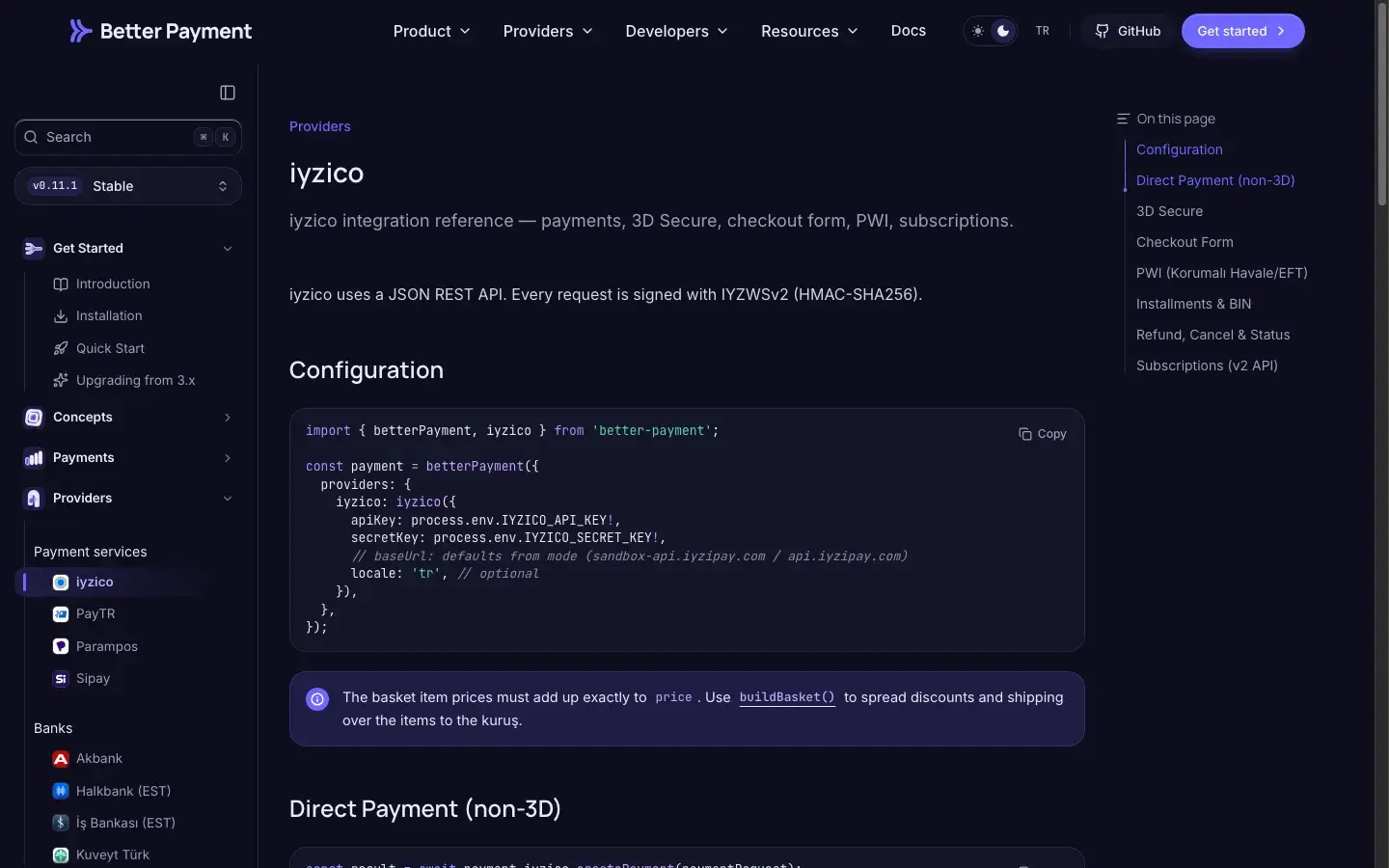Viewport: 1389px width, 868px height.
Task: Copy the configuration code block
Action: [x=1043, y=434]
